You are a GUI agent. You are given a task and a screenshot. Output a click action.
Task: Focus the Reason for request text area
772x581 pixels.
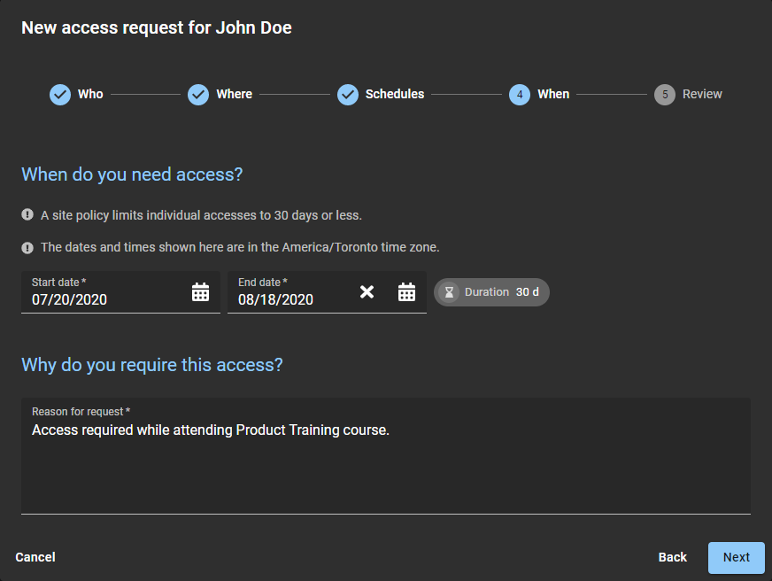pos(385,465)
